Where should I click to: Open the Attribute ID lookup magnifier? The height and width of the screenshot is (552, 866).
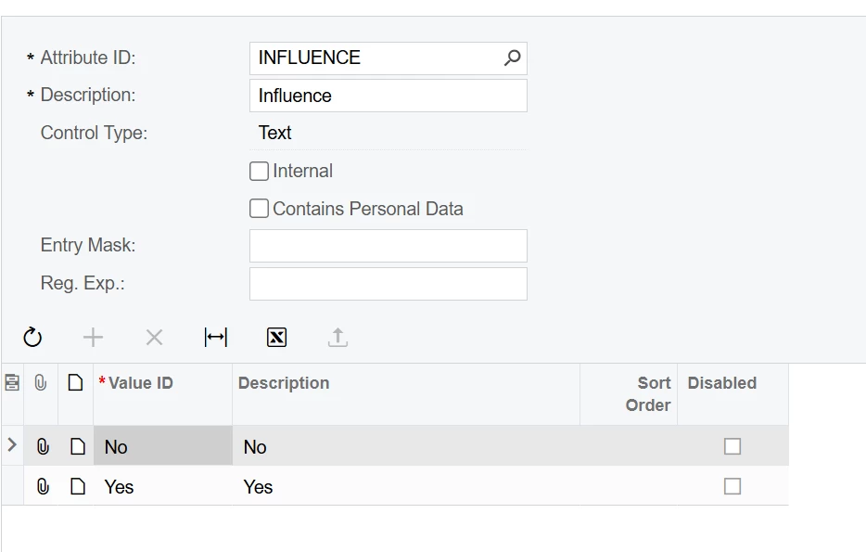point(512,58)
